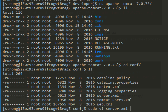Click permissions -rw------- on web.xml row
Screen dimensions: 168x112
click(14, 104)
